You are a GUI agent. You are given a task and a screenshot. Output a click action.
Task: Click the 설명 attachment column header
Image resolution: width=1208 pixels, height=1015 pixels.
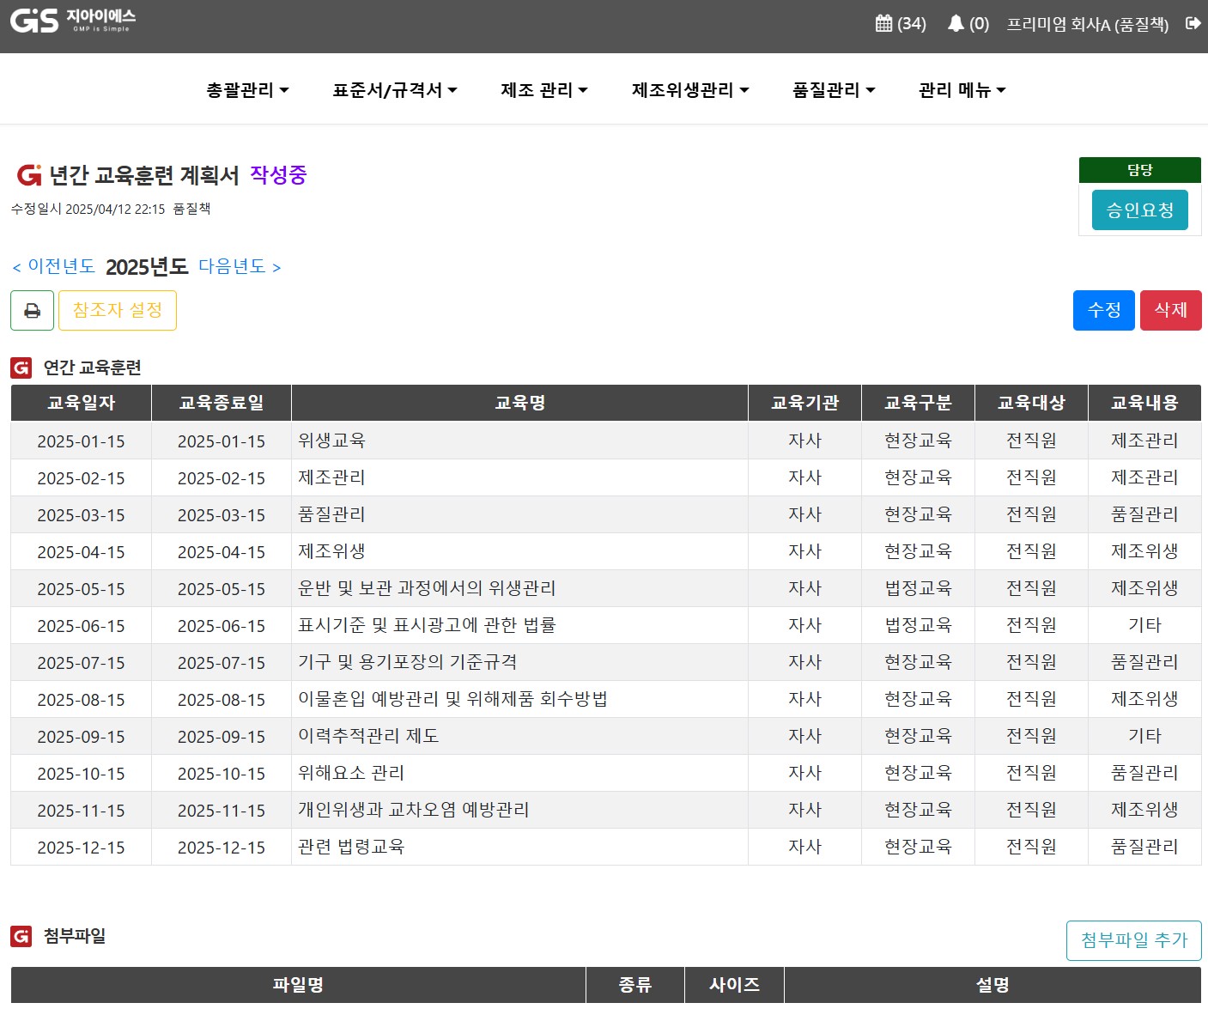click(993, 985)
